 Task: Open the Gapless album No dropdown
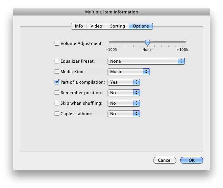124,114
